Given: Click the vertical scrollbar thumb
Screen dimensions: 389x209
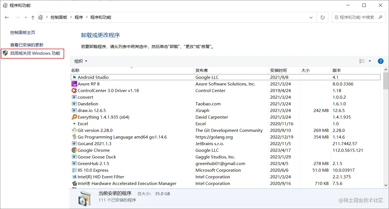Looking at the screenshot, I should 386,81.
